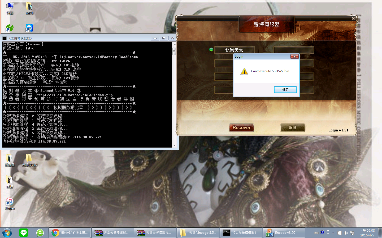Click the console line with http://life168.hotbbs.info/index.php

click(58, 95)
